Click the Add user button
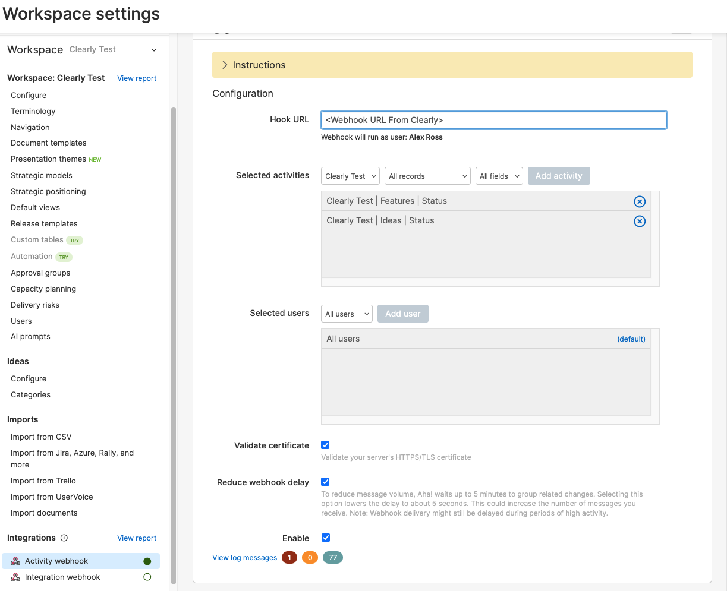 (403, 314)
